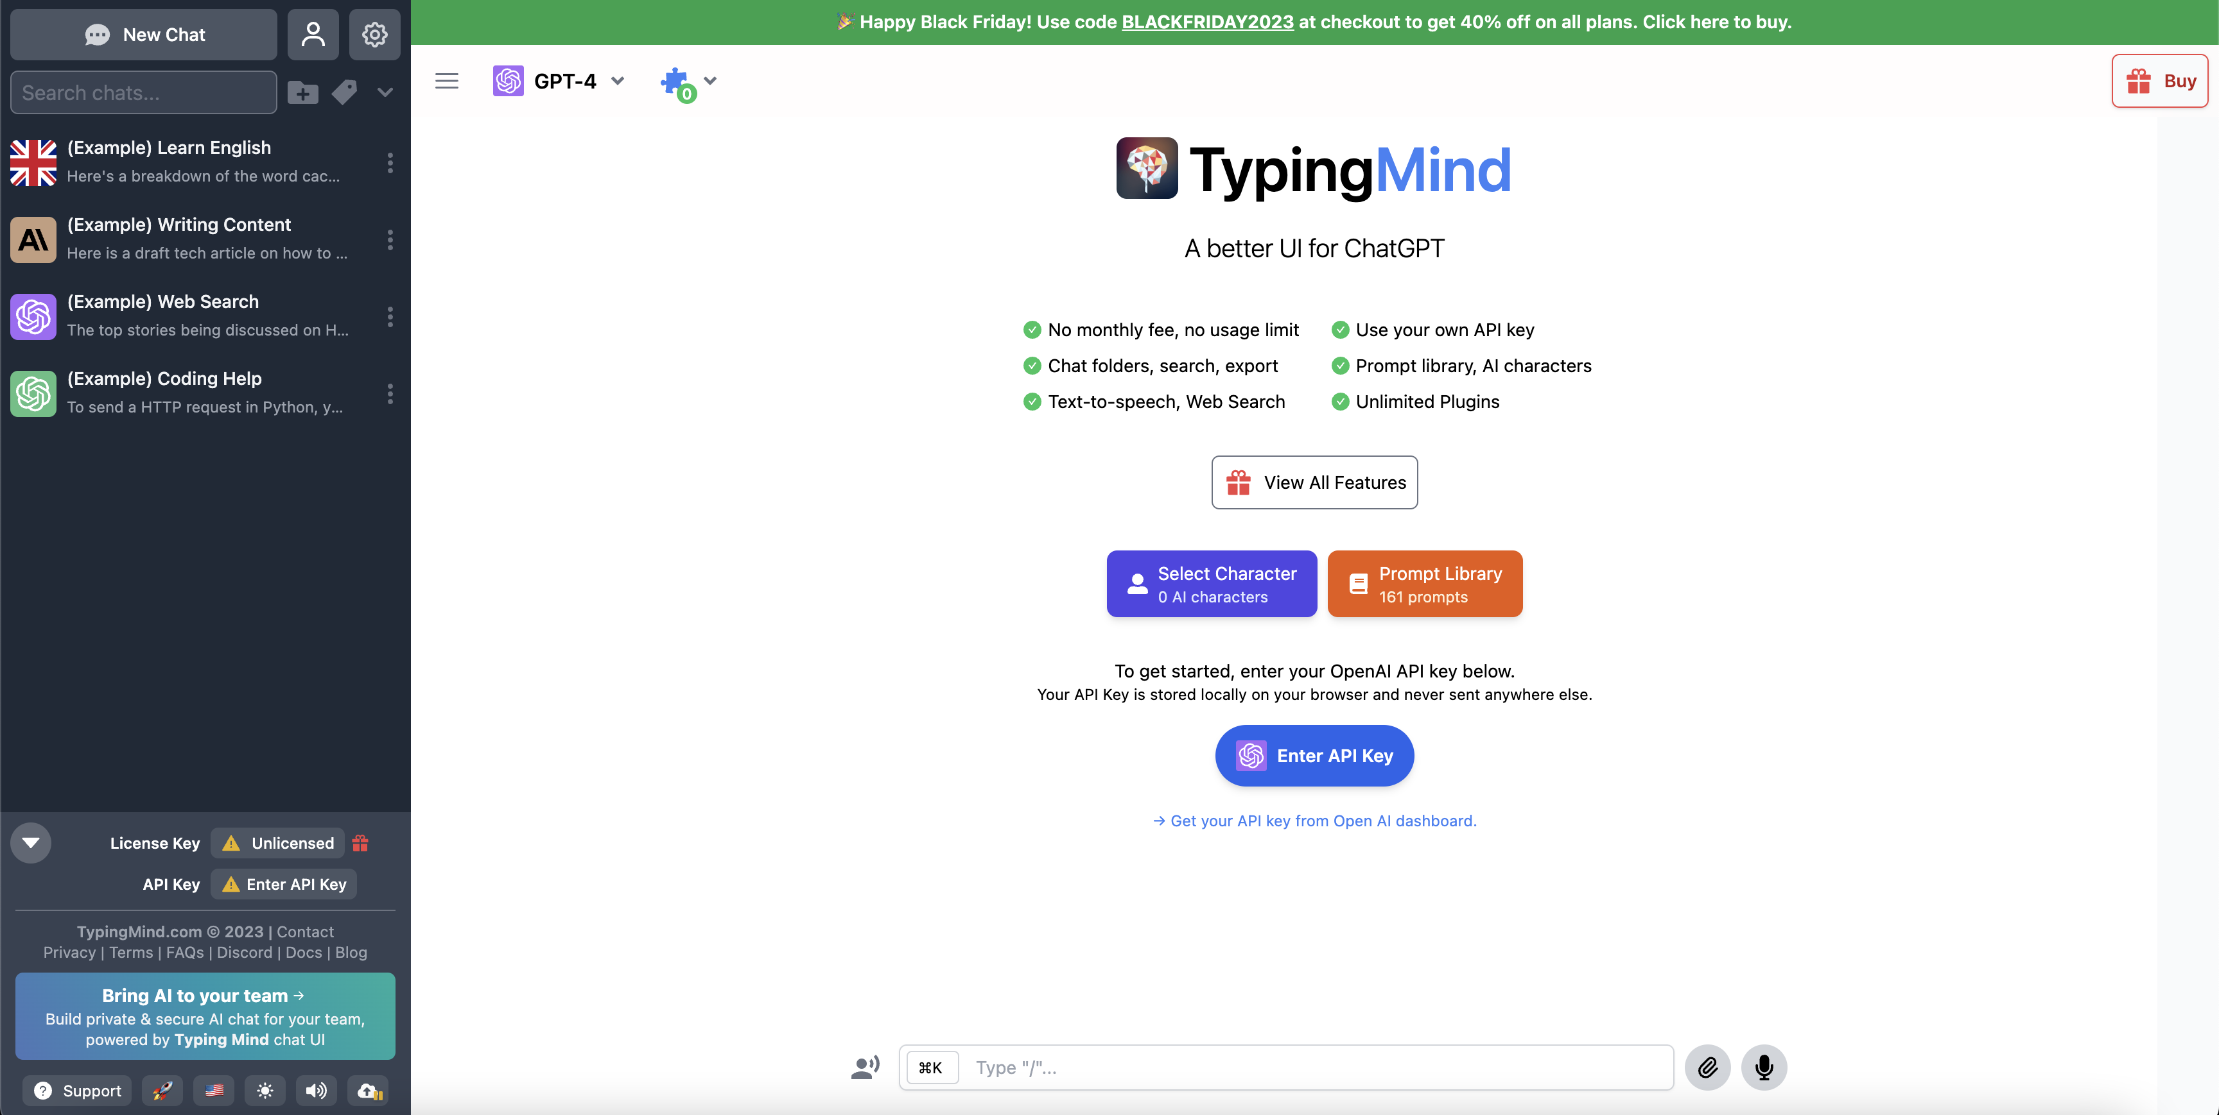Collapse the license panel arrow
This screenshot has width=2219, height=1115.
pos(31,843)
